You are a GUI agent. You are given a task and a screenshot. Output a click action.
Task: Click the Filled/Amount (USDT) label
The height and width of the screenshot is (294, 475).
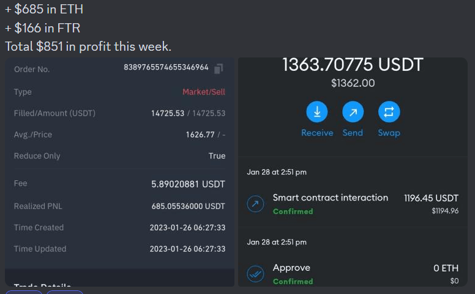(x=54, y=114)
